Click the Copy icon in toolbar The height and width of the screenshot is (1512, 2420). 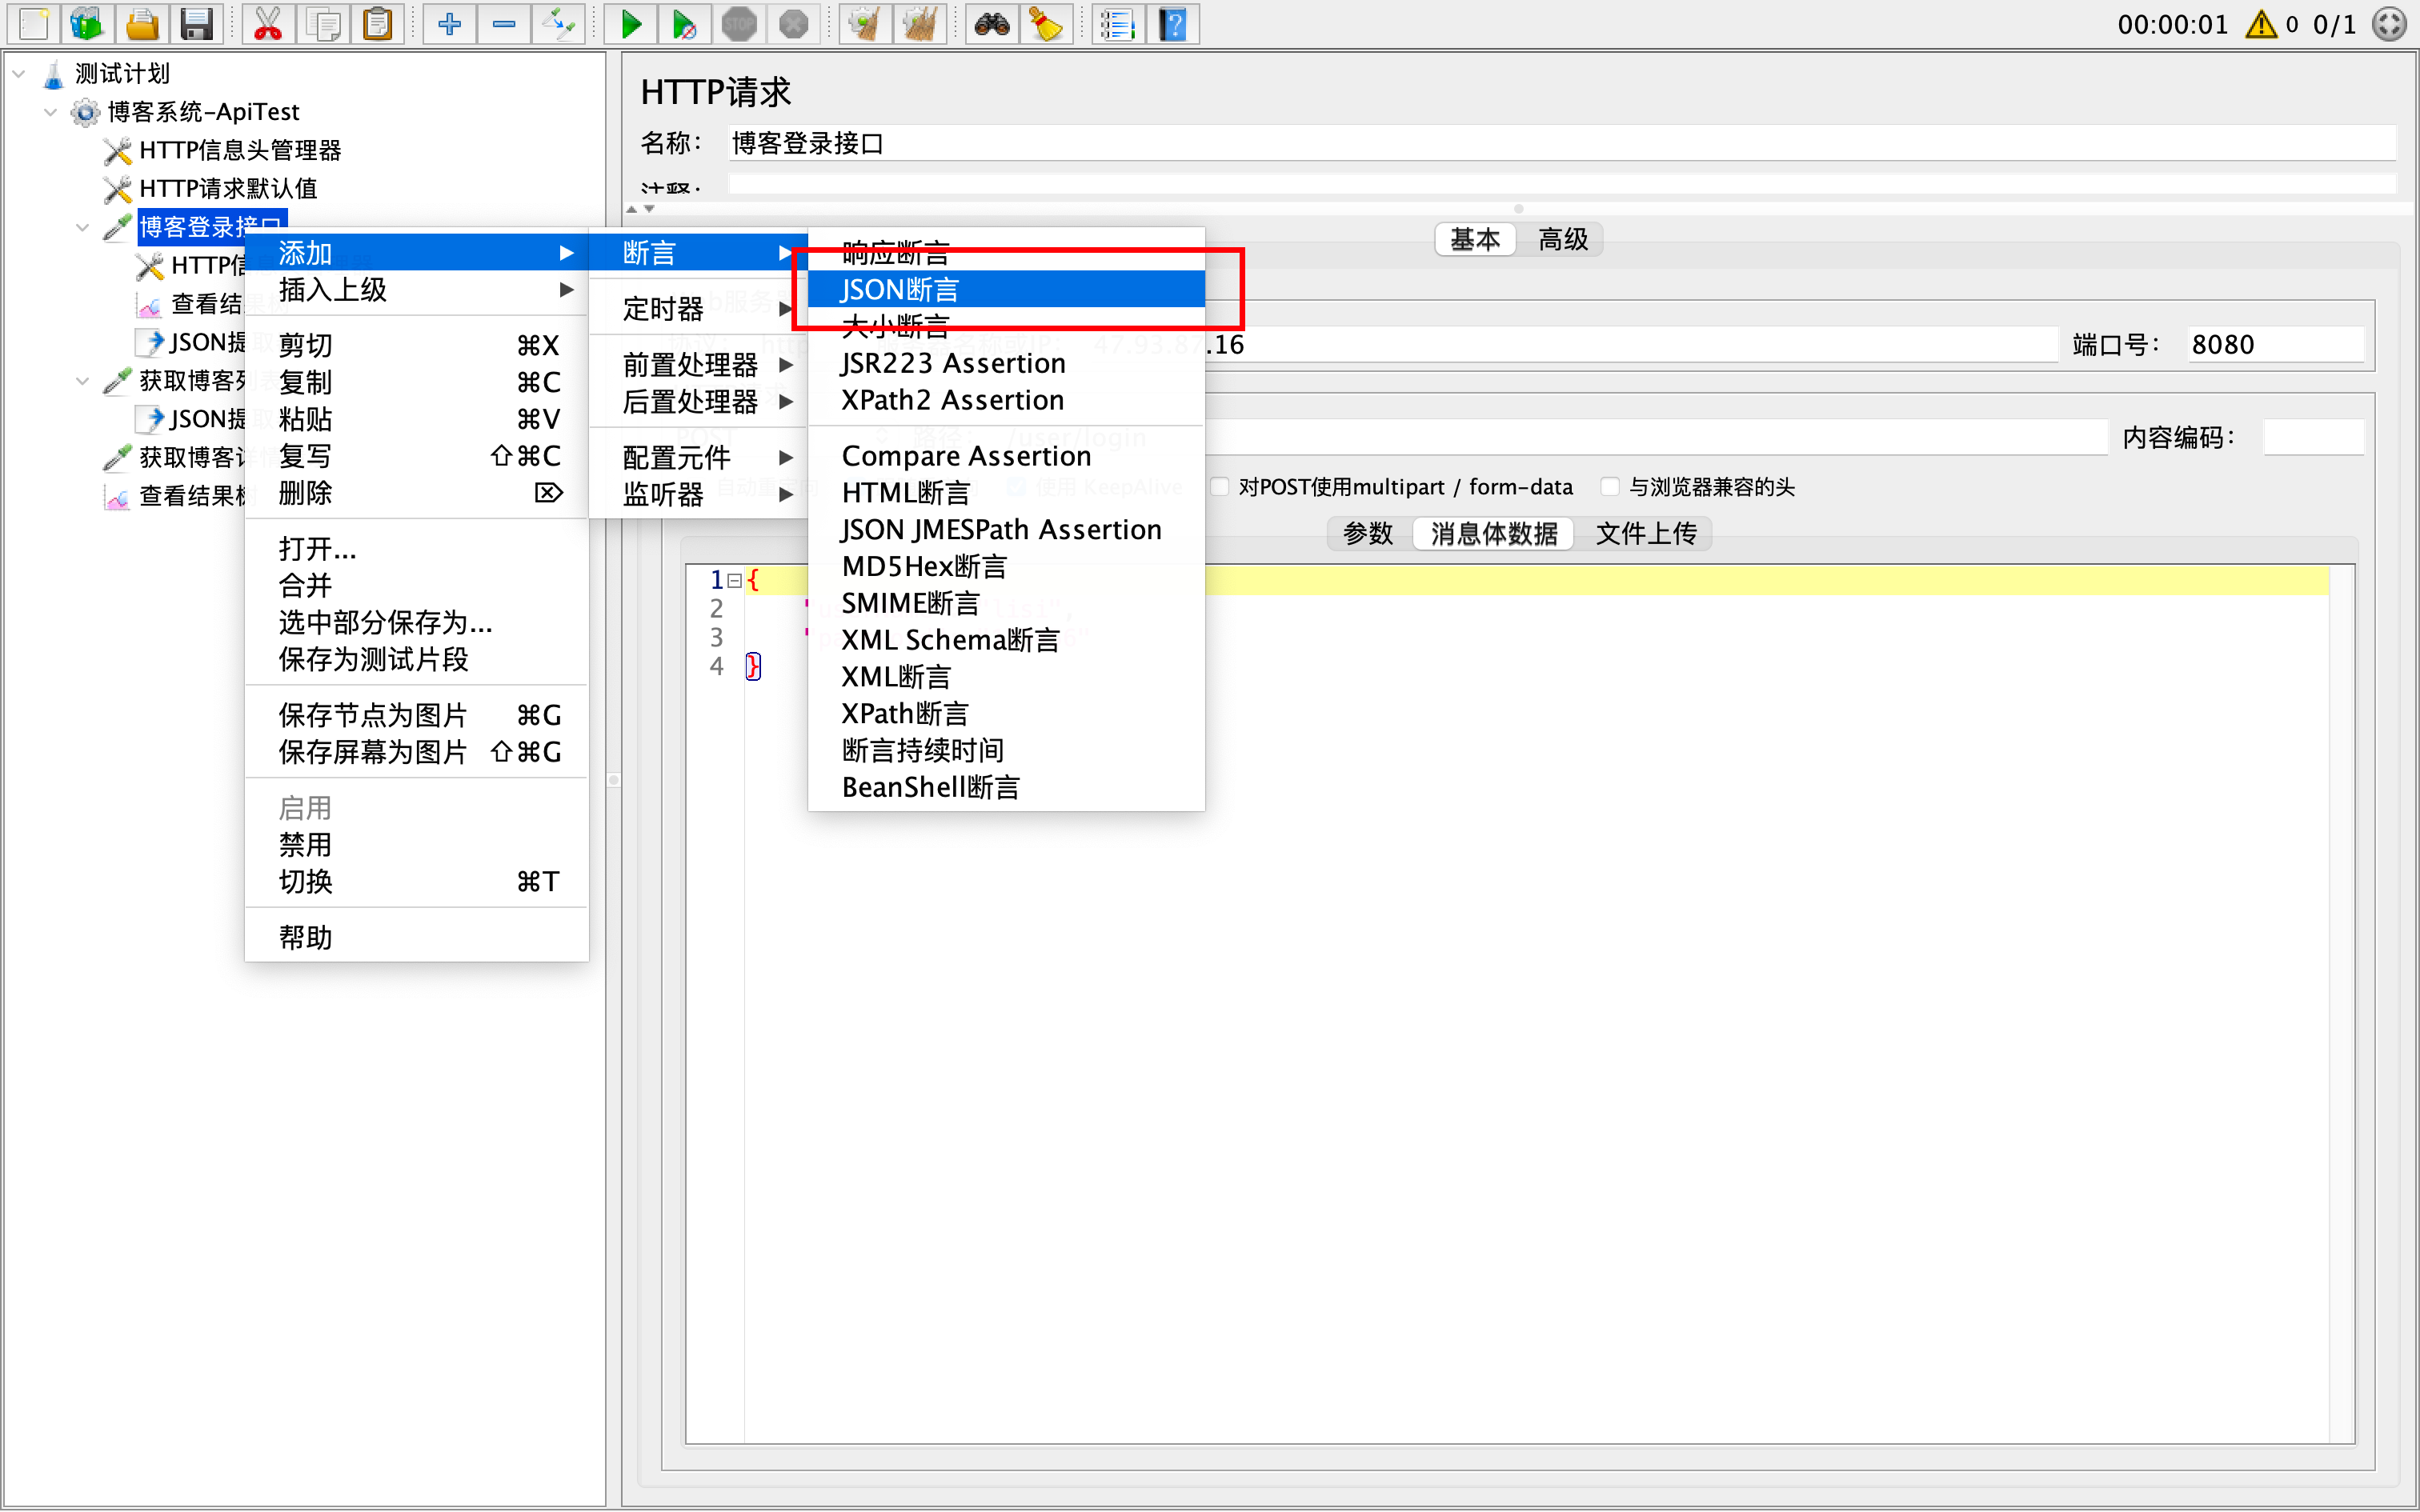[323, 23]
